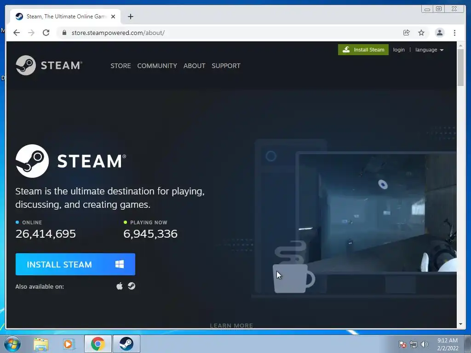
Task: Open the login link
Action: (399, 50)
